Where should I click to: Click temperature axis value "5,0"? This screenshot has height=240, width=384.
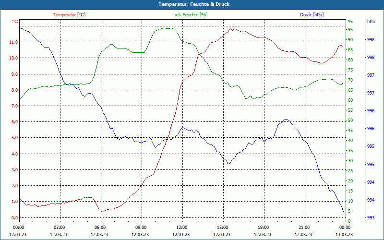point(14,138)
